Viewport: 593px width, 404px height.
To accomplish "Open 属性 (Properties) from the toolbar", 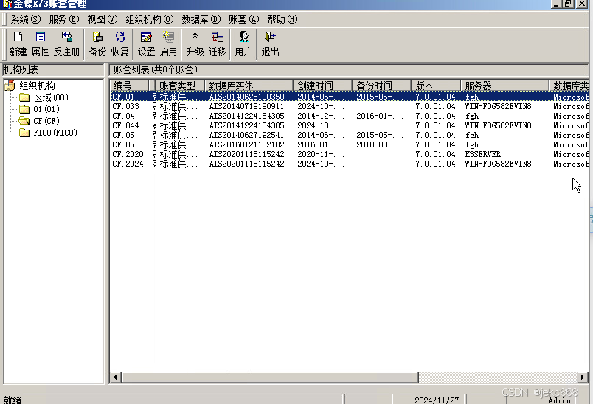I will [40, 43].
